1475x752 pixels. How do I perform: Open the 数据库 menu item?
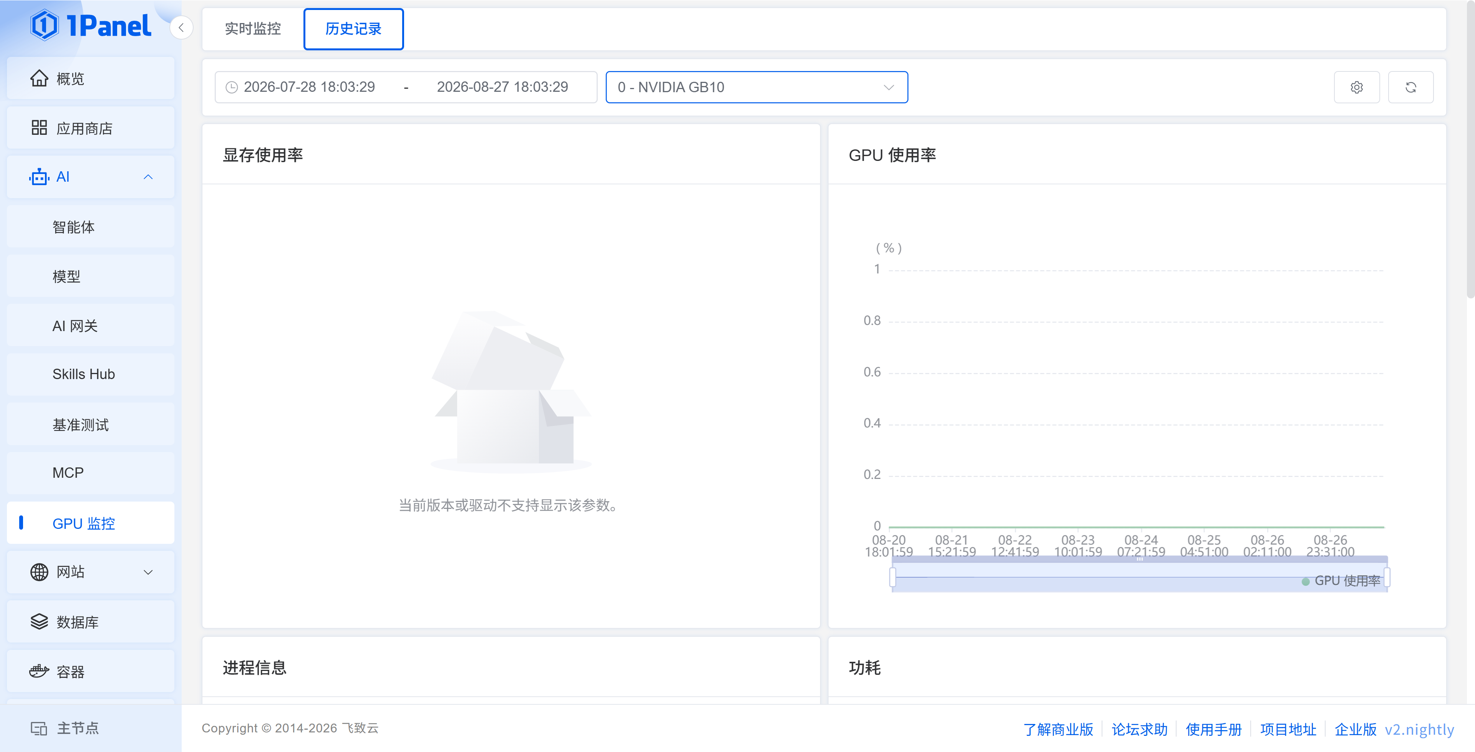coord(91,621)
